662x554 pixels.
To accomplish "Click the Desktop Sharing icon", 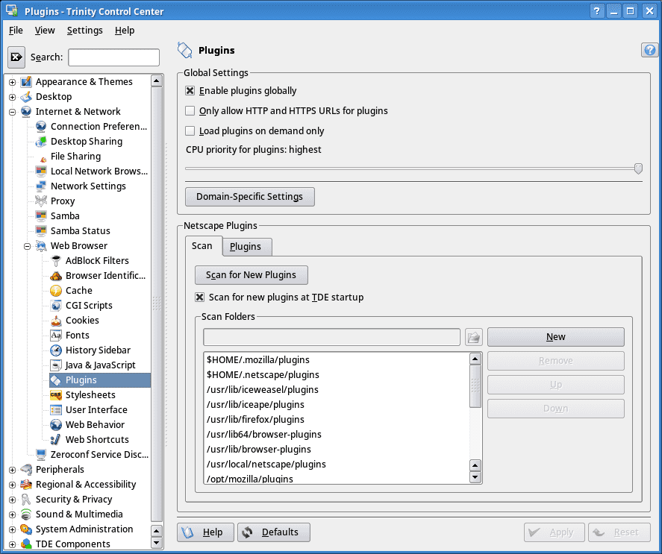I will tap(41, 142).
